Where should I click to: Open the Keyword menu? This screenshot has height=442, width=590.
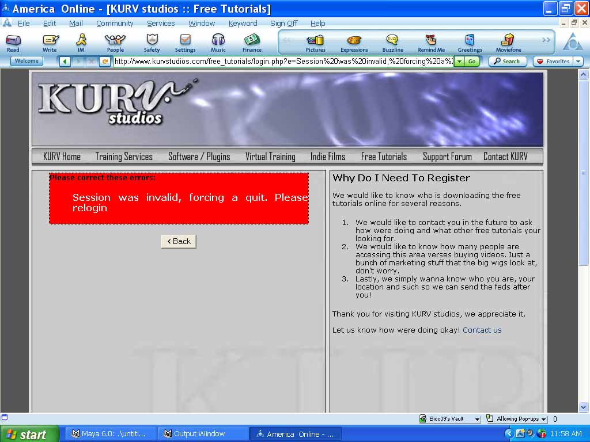click(243, 24)
